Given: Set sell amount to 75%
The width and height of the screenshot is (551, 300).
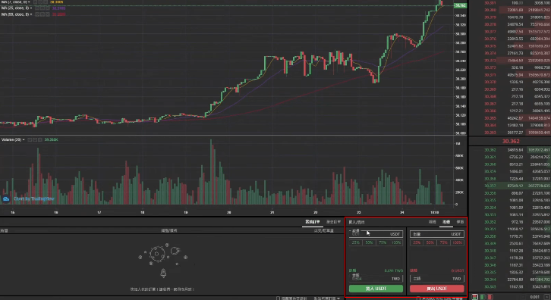Looking at the screenshot, I should [443, 242].
